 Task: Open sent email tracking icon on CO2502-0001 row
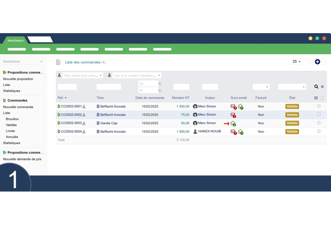233,106
